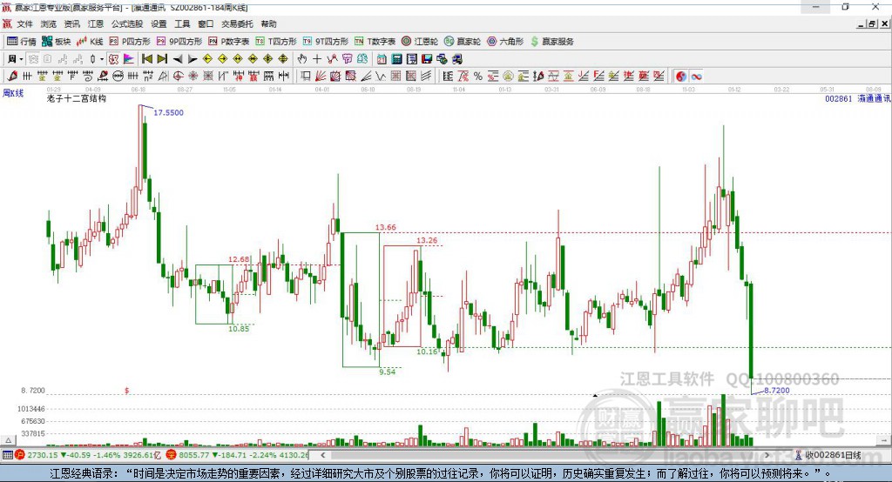
Task: Open the P数字表 tool
Action: click(x=229, y=42)
